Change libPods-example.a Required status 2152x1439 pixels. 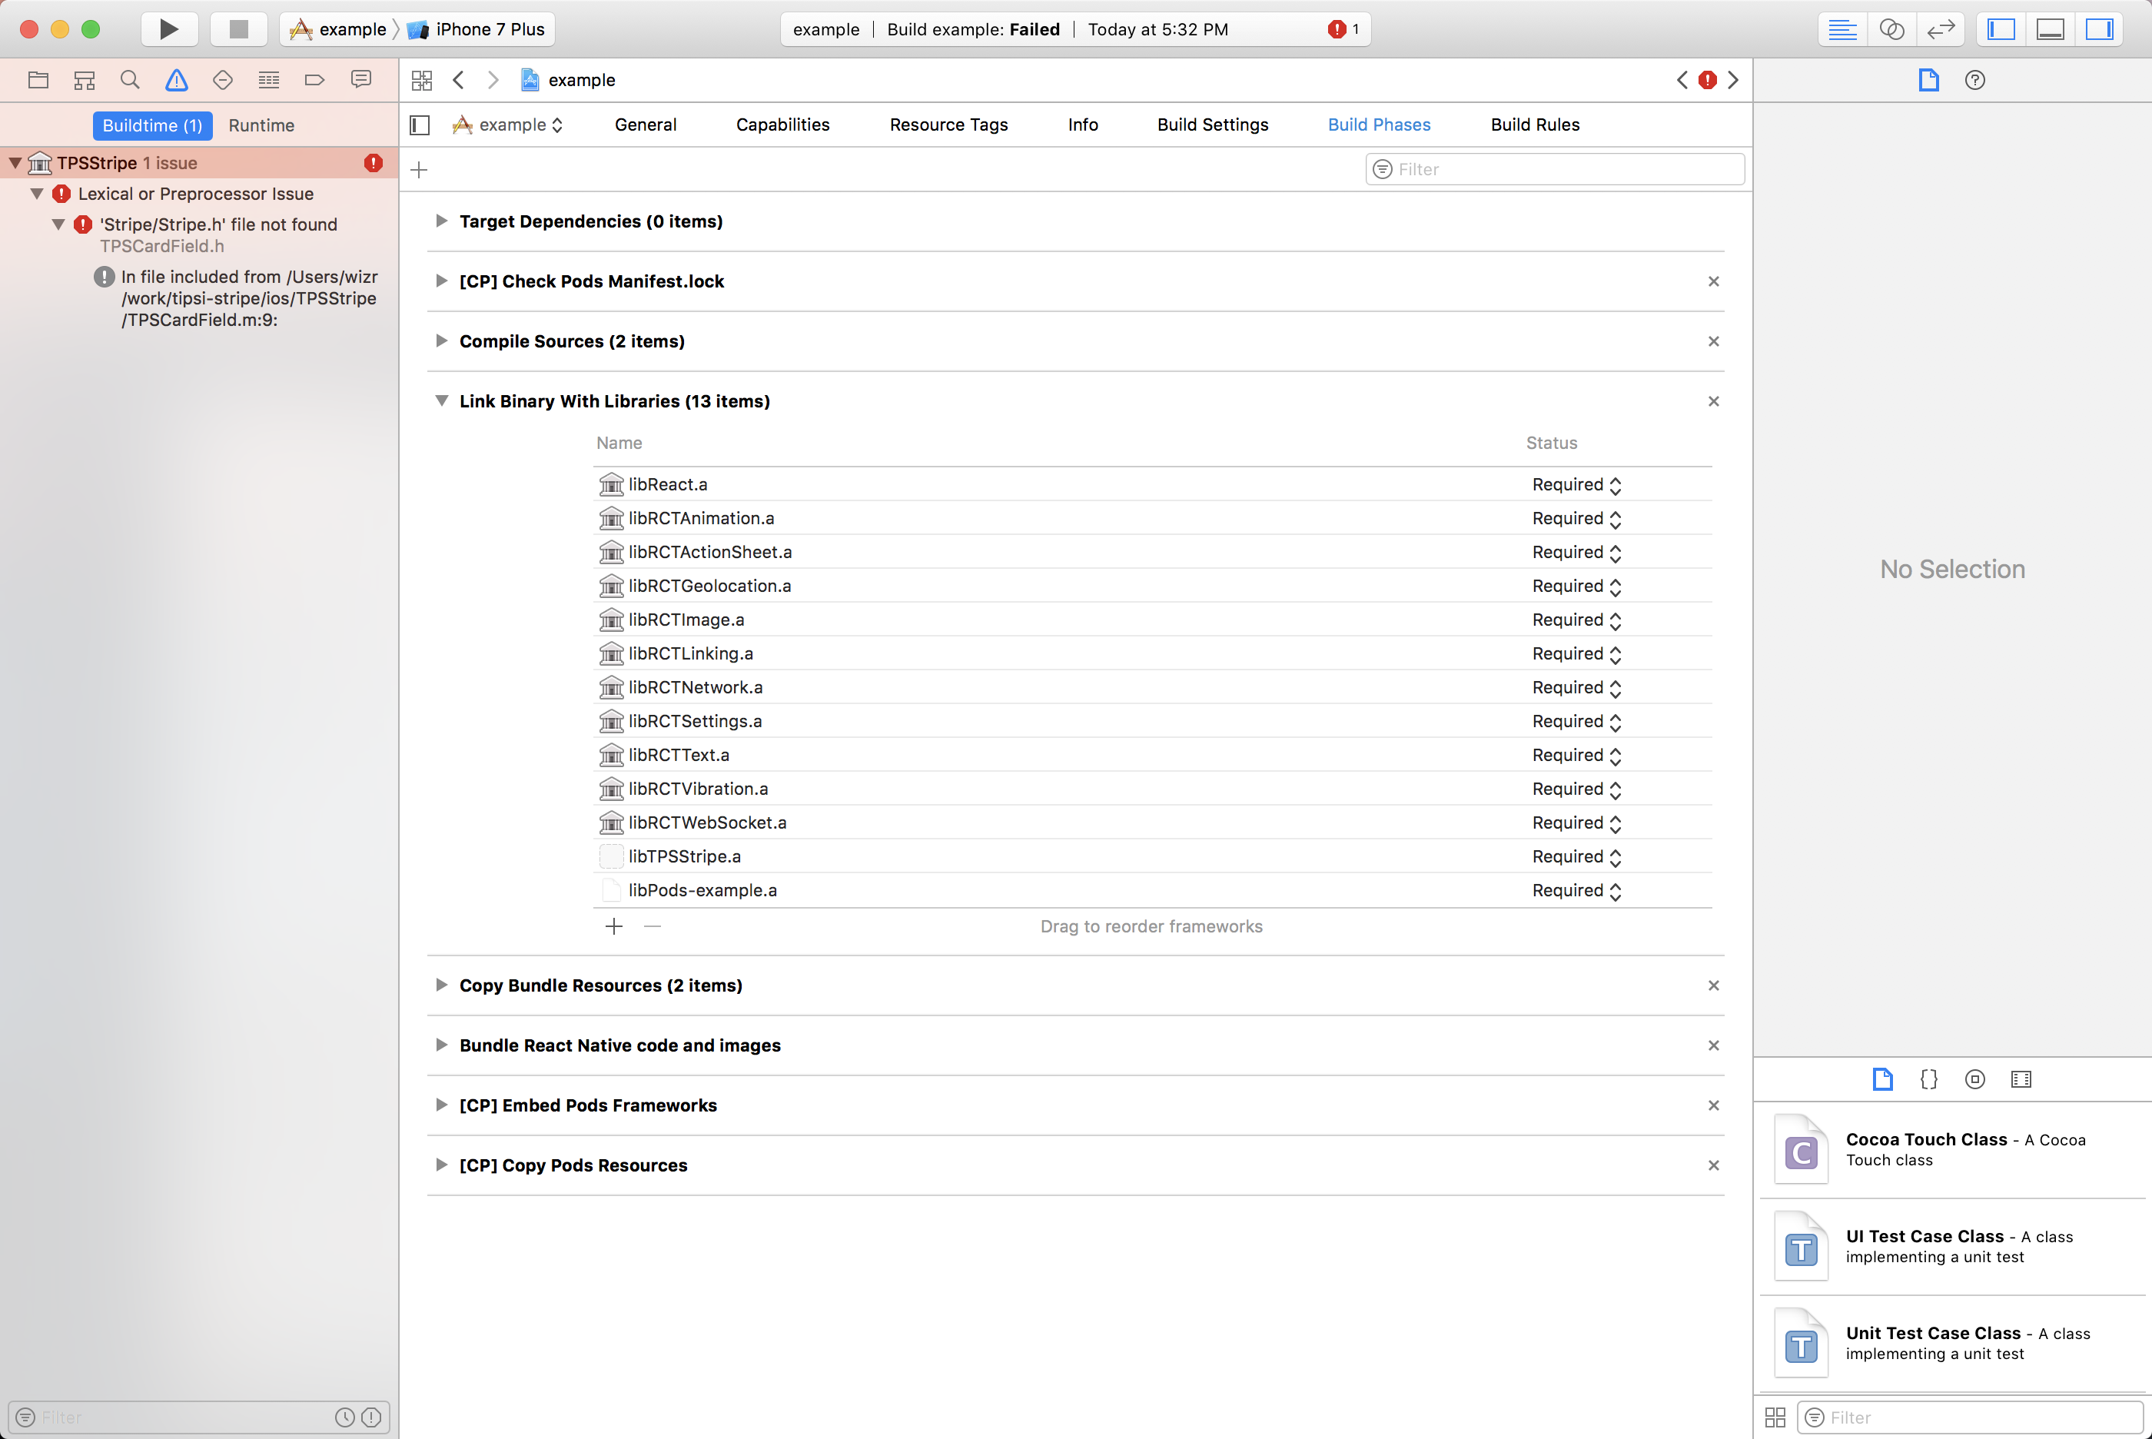(1577, 891)
